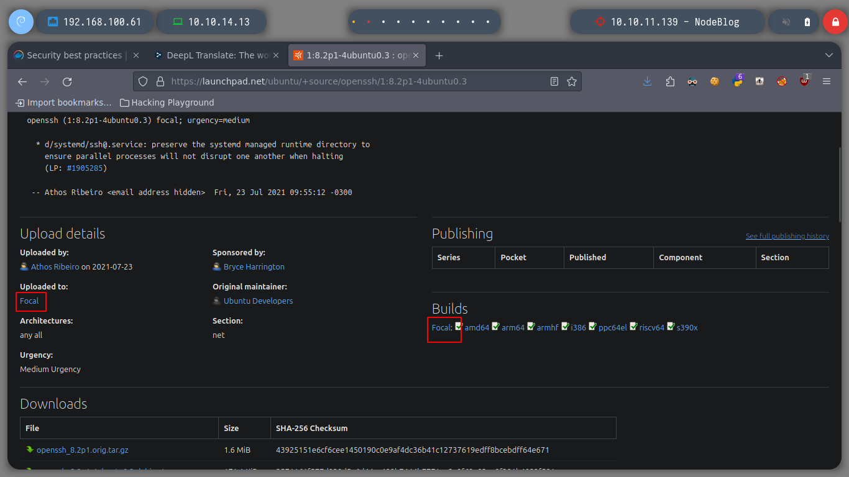Click the padlock site security icon
This screenshot has width=849, height=477.
(160, 81)
